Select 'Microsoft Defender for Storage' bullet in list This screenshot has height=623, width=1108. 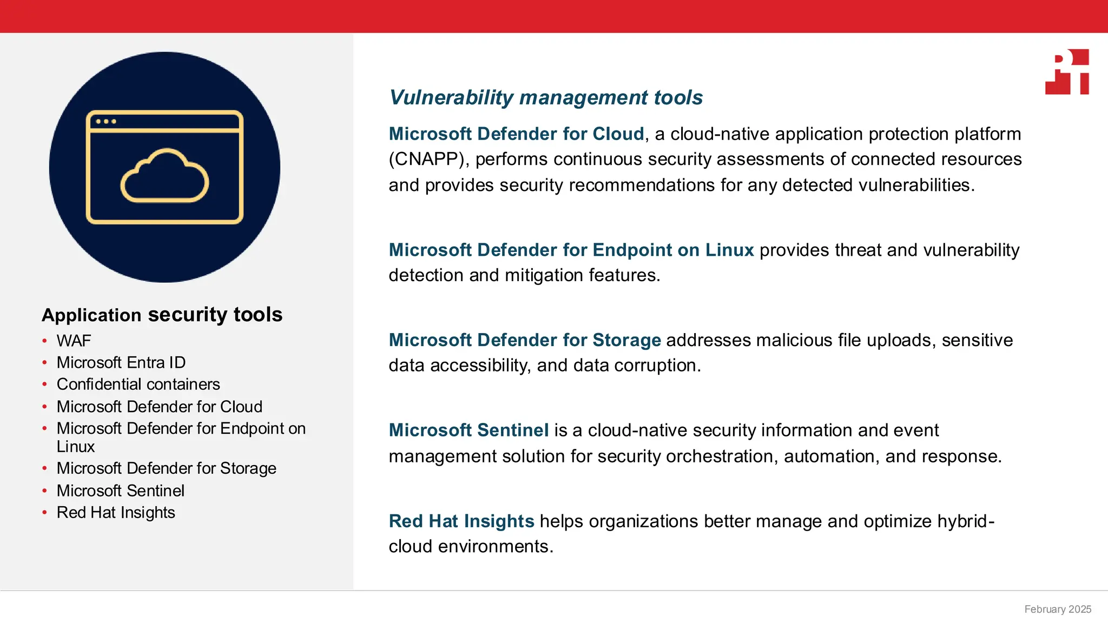tap(167, 468)
